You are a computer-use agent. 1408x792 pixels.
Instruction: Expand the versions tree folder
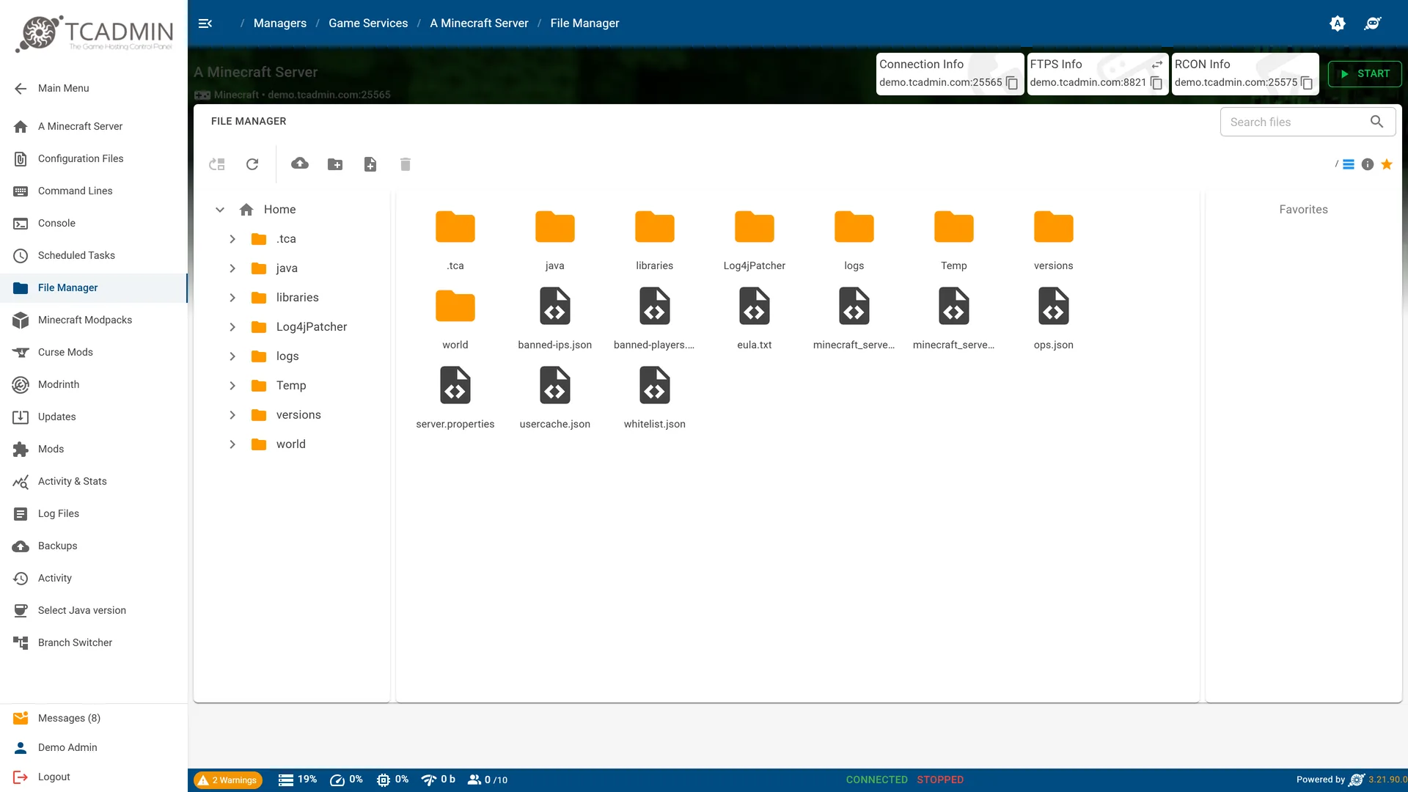pos(232,415)
